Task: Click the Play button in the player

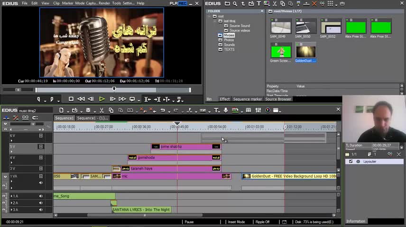Action: tap(101, 99)
